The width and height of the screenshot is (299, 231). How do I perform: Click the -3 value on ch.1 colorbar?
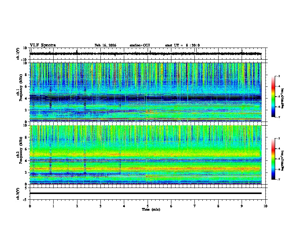(x=278, y=76)
